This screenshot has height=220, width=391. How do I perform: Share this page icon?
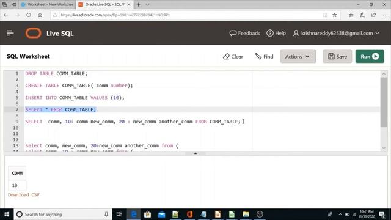(x=373, y=15)
